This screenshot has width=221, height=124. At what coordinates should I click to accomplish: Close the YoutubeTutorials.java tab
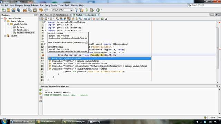point(98,15)
